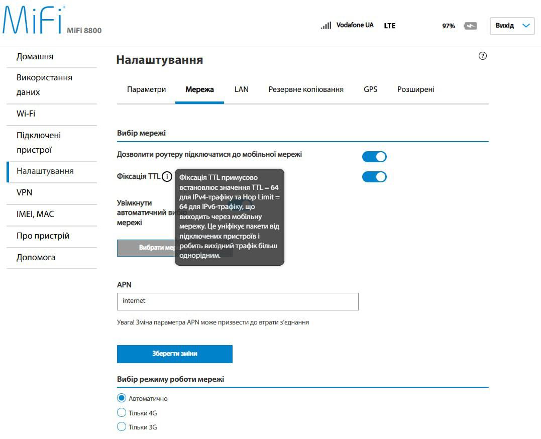Click the APN input field
The height and width of the screenshot is (439, 541).
click(238, 301)
